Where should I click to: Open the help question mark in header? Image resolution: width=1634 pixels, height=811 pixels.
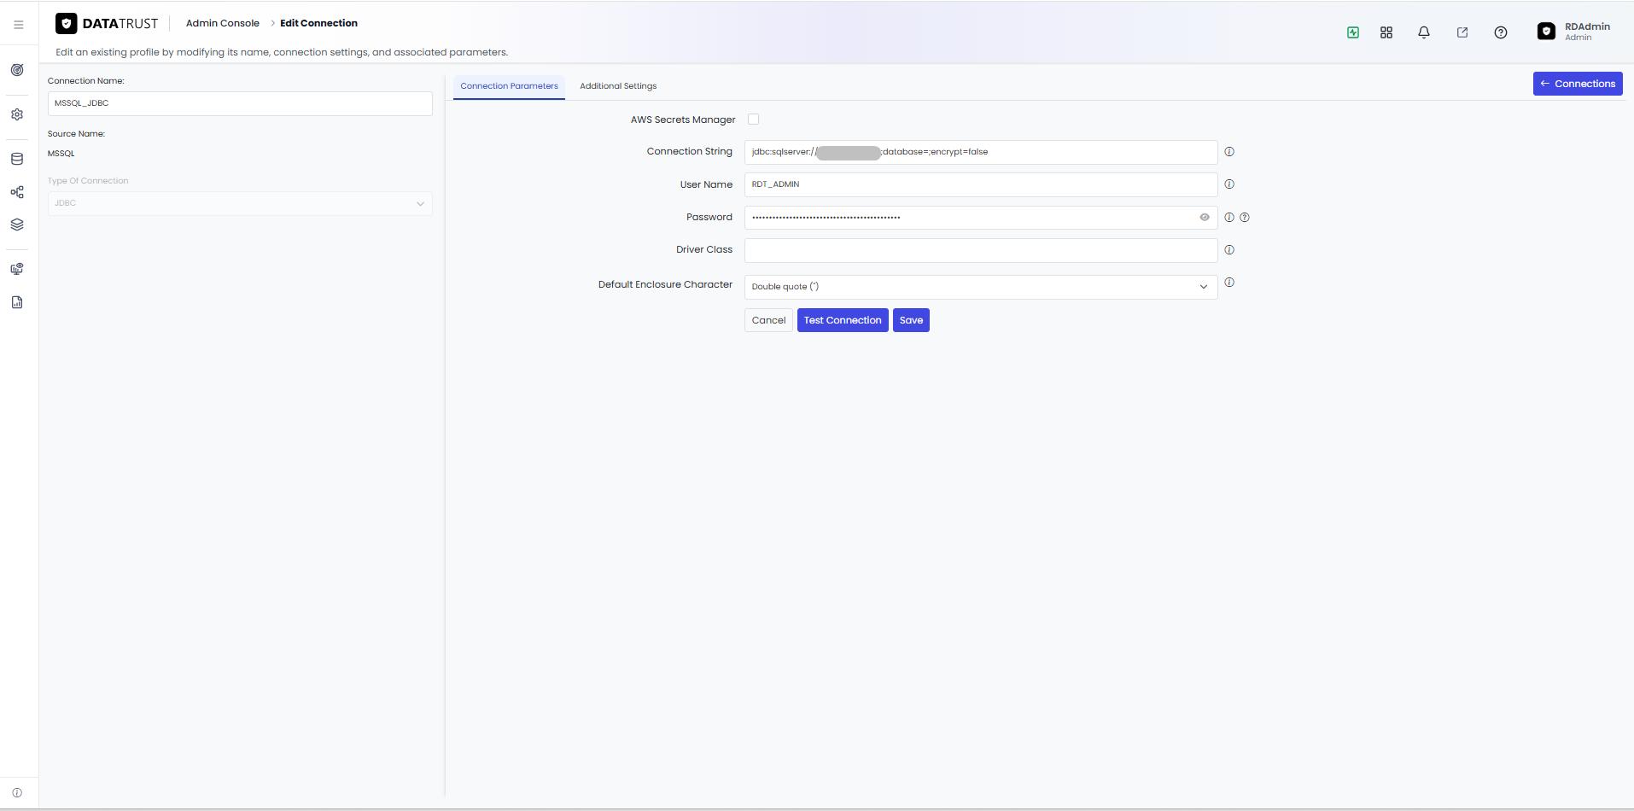coord(1501,32)
